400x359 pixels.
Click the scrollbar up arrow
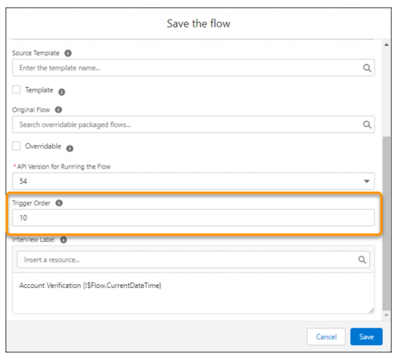pyautogui.click(x=386, y=45)
